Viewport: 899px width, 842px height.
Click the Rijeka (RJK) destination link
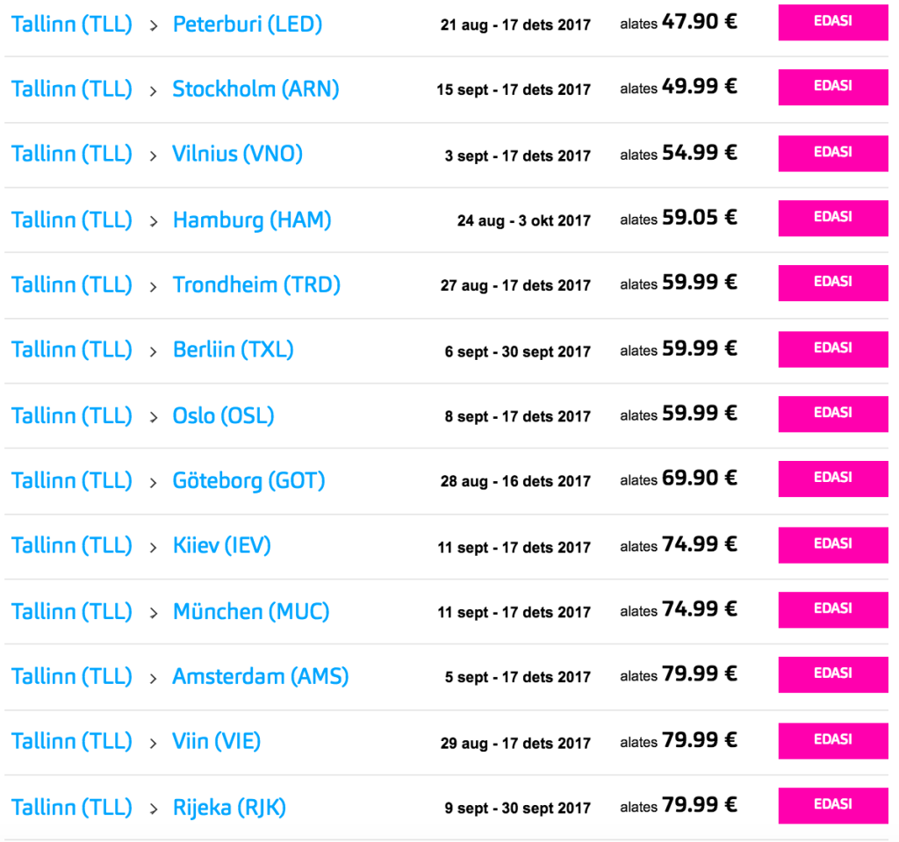[230, 807]
